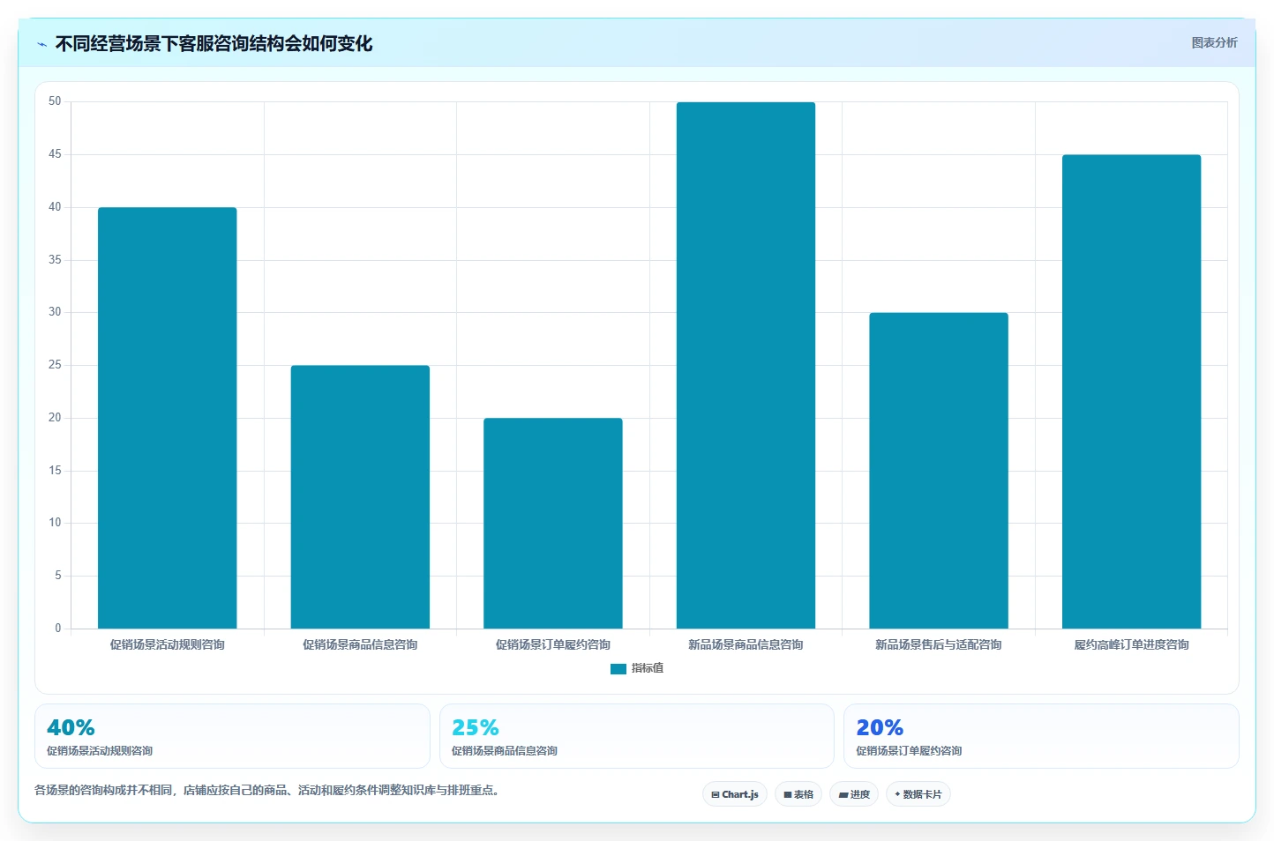Image resolution: width=1274 pixels, height=841 pixels.
Task: Click x-axis label 新品场景售后与适配咨询
Action: (939, 645)
